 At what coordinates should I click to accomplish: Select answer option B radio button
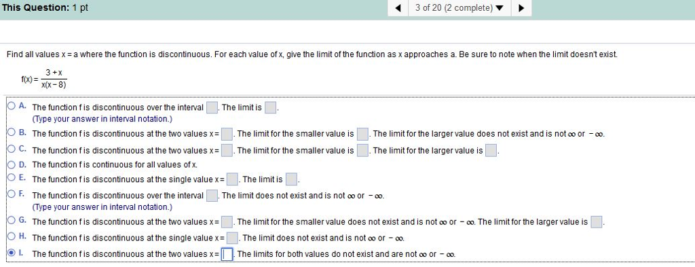click(x=11, y=132)
